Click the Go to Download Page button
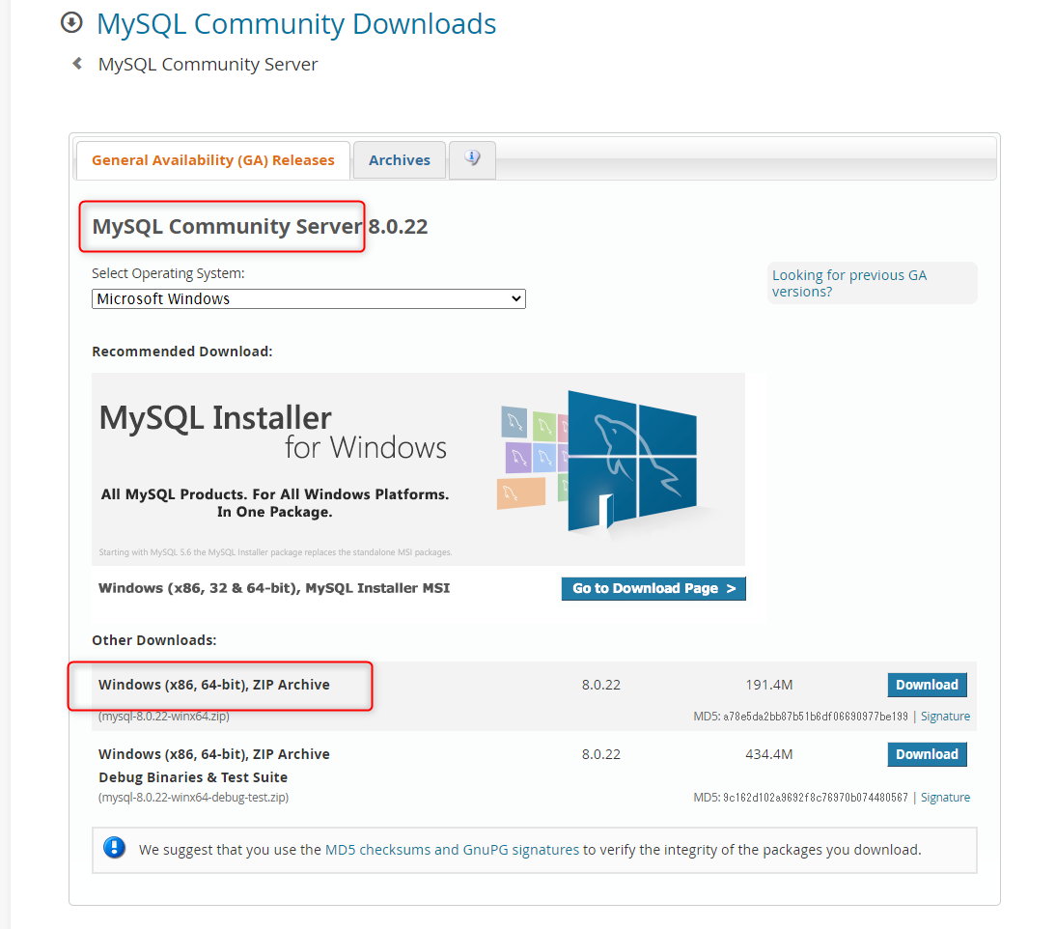Screen dimensions: 1056x929 [x=653, y=588]
